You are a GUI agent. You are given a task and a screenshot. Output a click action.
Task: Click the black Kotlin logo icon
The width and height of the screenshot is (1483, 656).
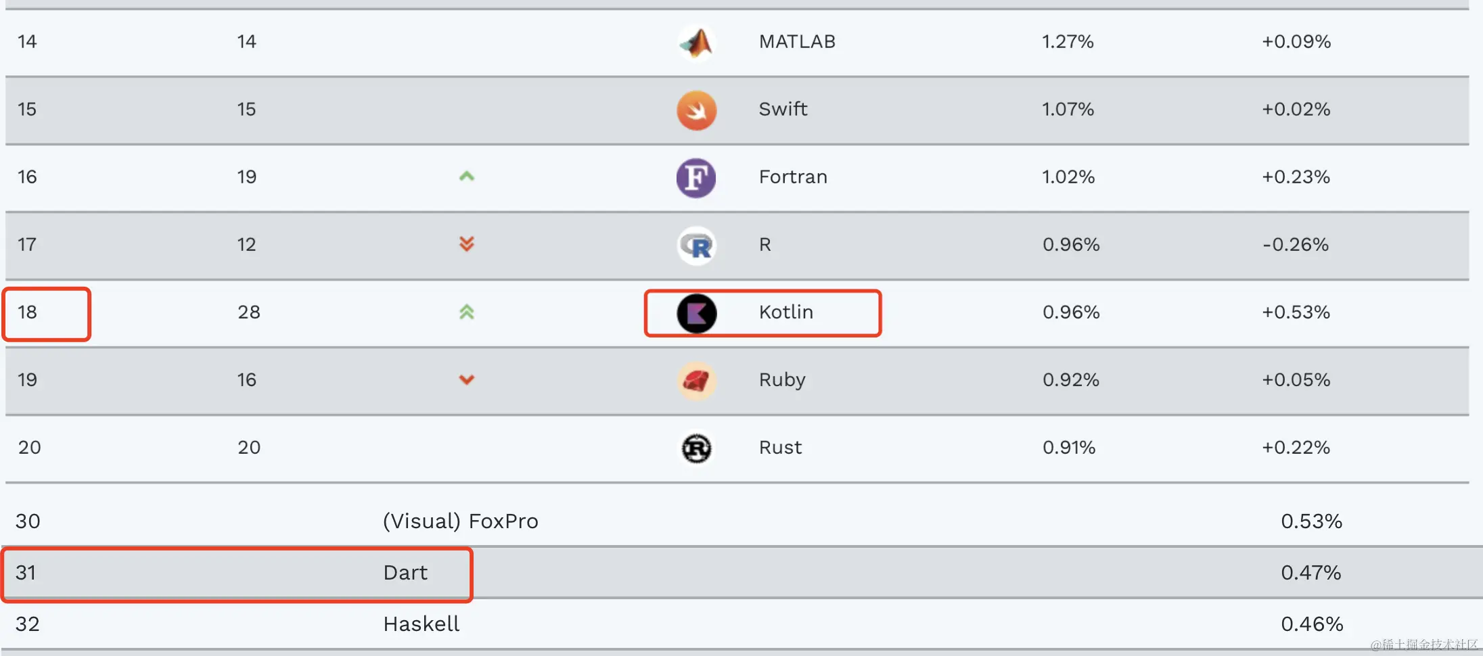coord(696,313)
